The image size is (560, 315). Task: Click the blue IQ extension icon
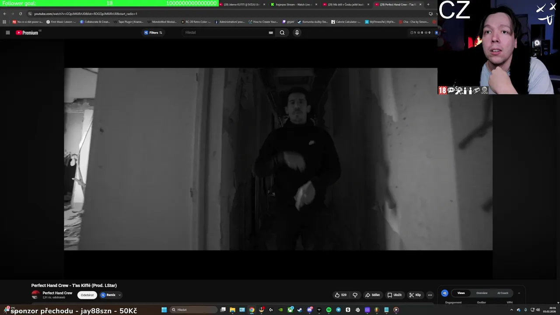(x=444, y=293)
